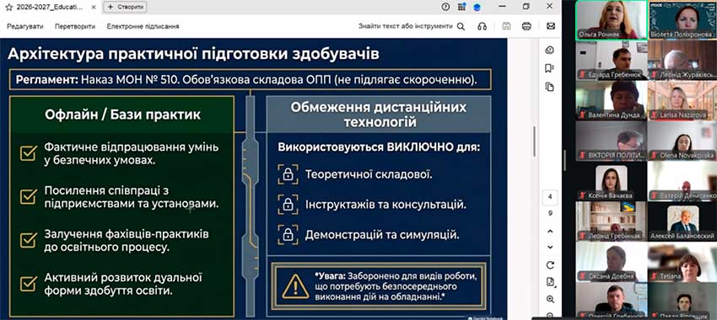Click the muted mic icon beside Ксенія Вачаєва
This screenshot has width=717, height=320.
point(583,195)
